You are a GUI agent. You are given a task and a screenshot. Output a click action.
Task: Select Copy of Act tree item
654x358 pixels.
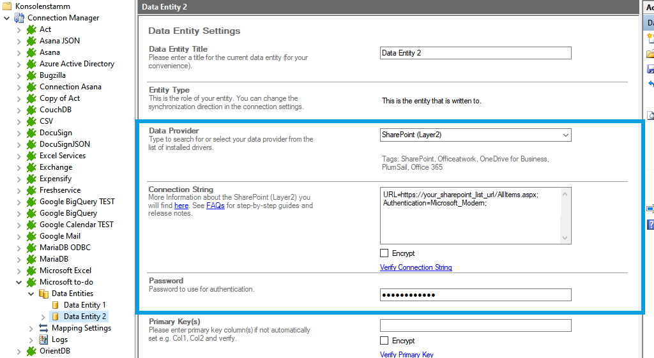click(x=59, y=98)
